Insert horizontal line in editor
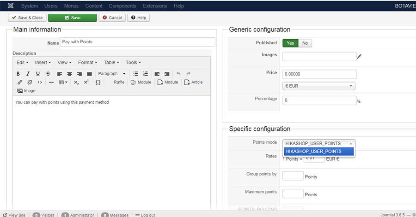The width and height of the screenshot is (416, 217). [x=51, y=82]
